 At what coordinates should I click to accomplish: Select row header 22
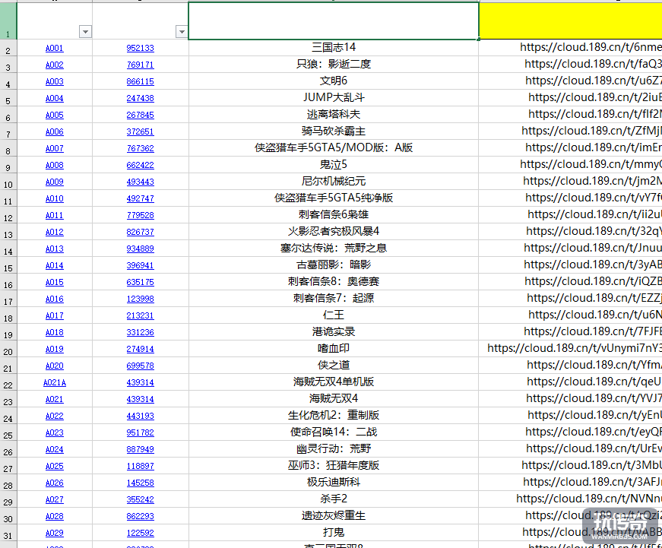point(8,382)
